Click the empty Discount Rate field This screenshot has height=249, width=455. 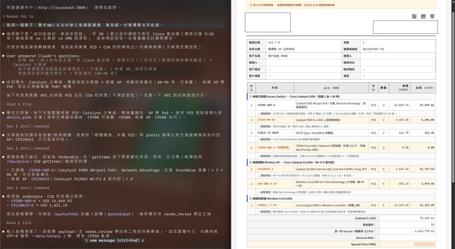click(x=407, y=238)
